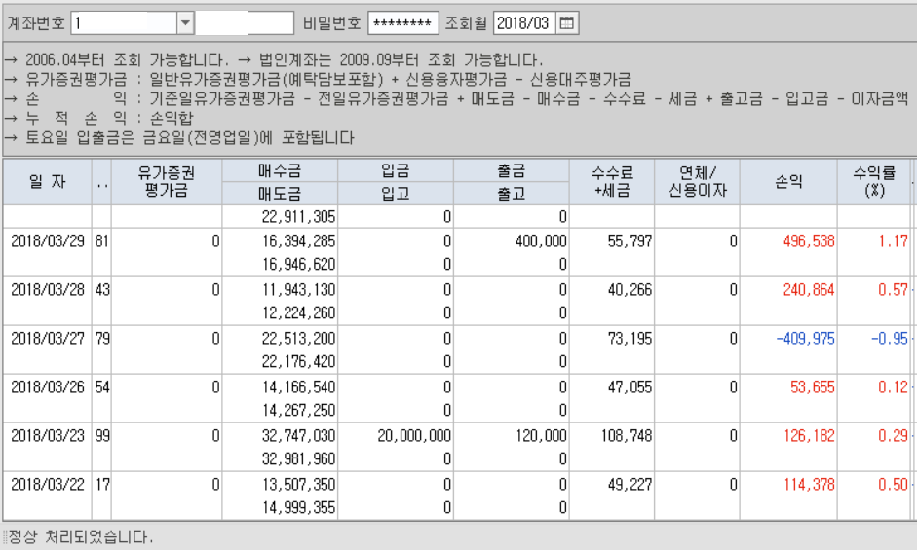917x550 pixels.
Task: Click the 매수금 column header
Action: (x=280, y=171)
